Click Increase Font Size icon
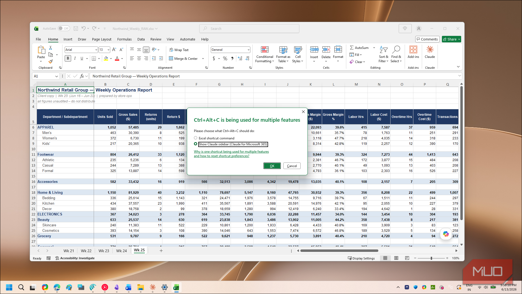This screenshot has width=522, height=294. click(114, 49)
